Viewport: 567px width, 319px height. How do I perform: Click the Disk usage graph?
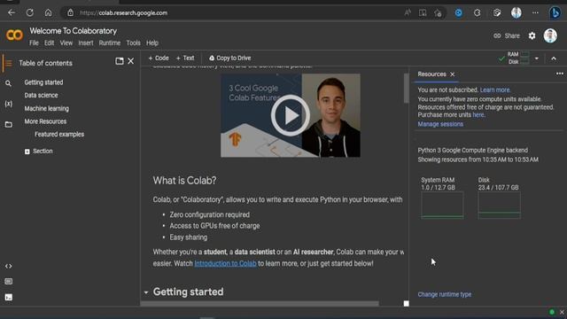click(500, 206)
